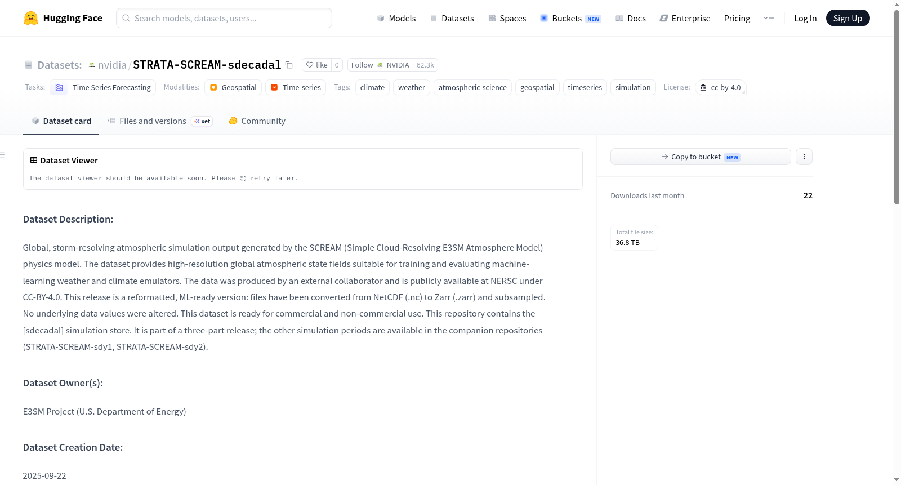The width and height of the screenshot is (901, 485).
Task: Click the Geospatial modality icon
Action: tap(213, 87)
